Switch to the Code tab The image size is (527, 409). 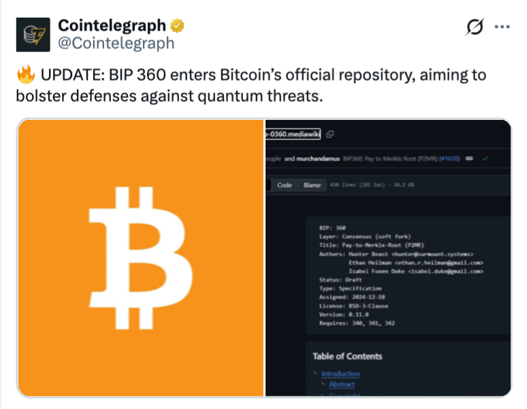pyautogui.click(x=285, y=185)
